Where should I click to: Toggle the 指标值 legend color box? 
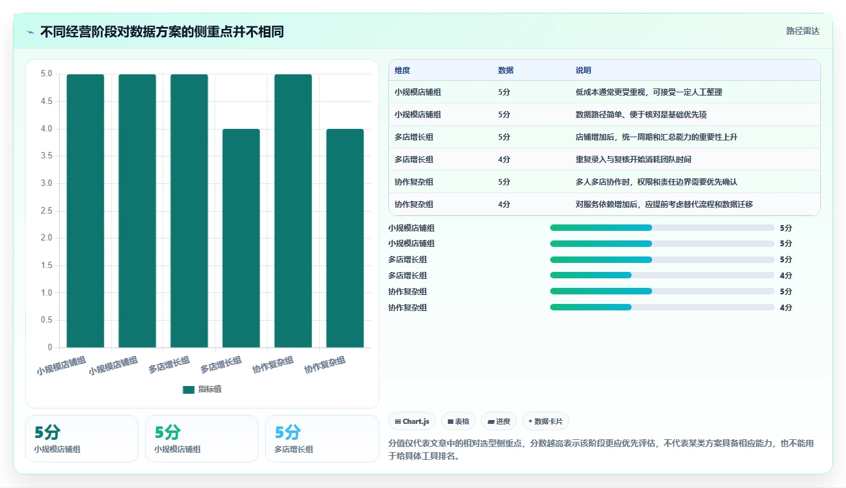(189, 389)
